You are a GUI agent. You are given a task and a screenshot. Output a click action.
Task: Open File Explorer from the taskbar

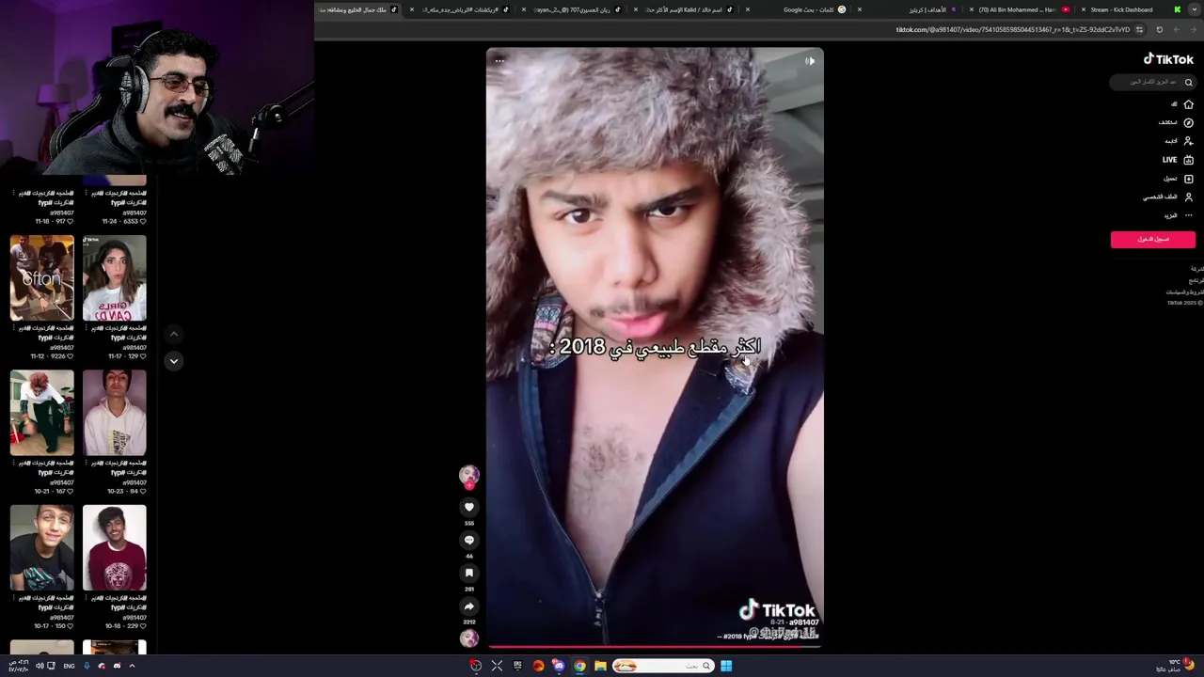pyautogui.click(x=600, y=666)
